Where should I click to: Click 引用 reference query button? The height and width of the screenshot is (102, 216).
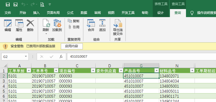click(x=74, y=27)
